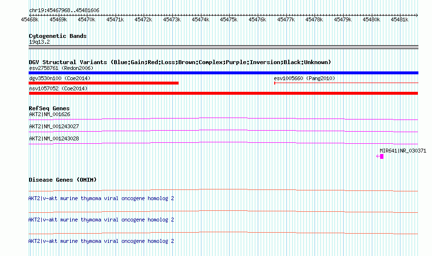Click the DGV Structural Variants track title
This screenshot has width=432, height=256.
(180, 62)
